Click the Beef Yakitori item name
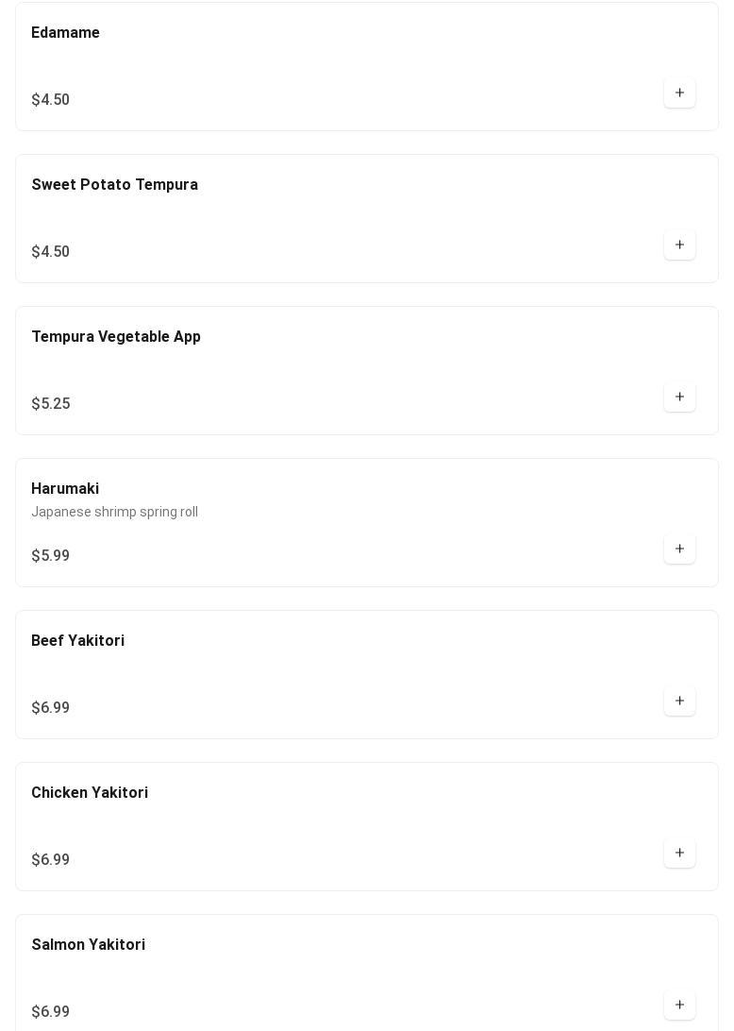Image resolution: width=734 pixels, height=1031 pixels. click(77, 641)
